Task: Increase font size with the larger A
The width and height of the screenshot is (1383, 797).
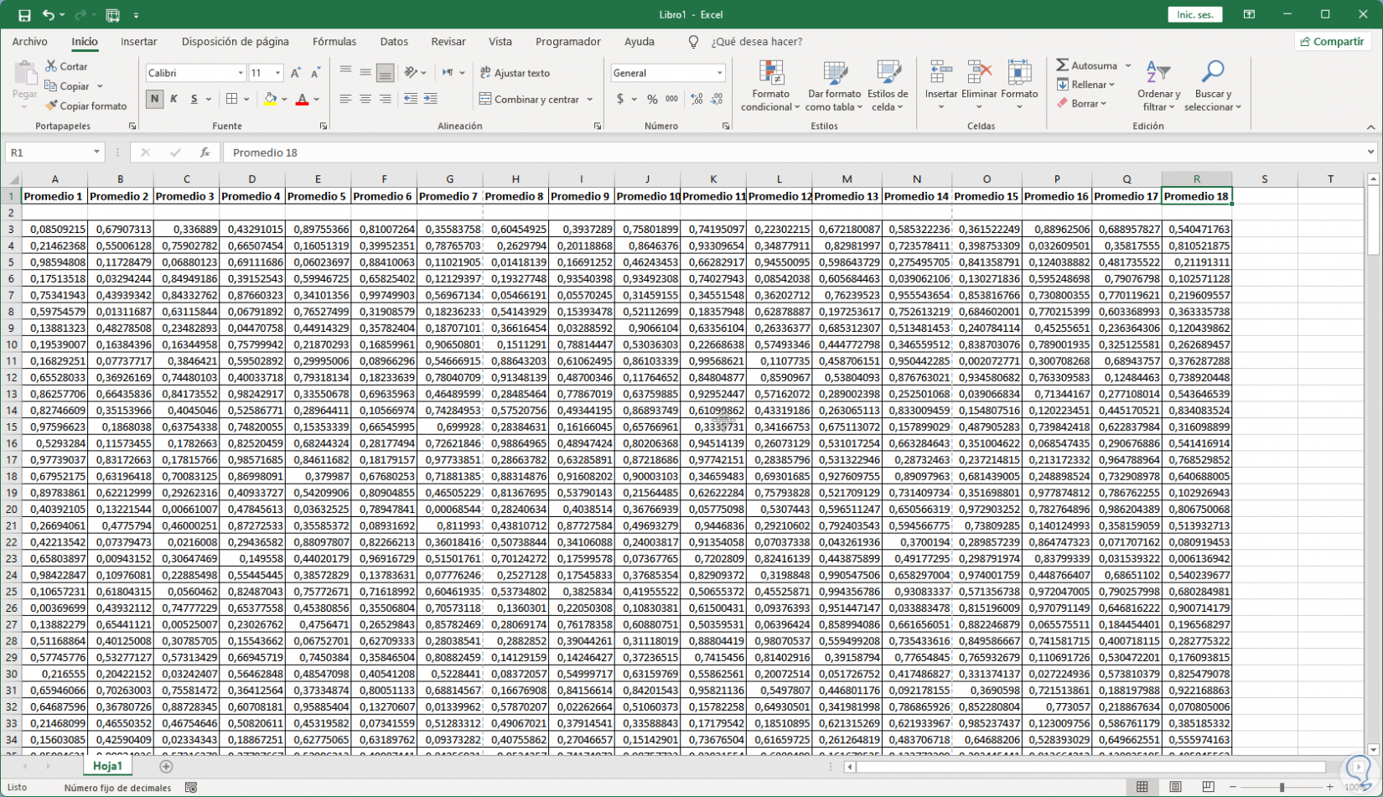Action: (296, 74)
